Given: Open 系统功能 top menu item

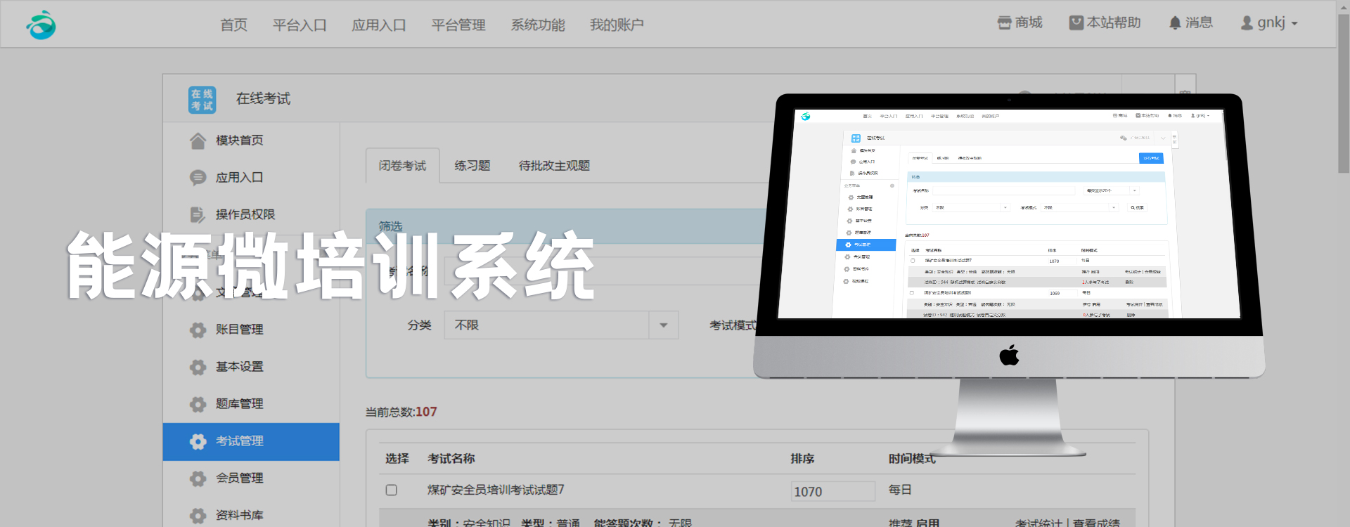Looking at the screenshot, I should (538, 25).
